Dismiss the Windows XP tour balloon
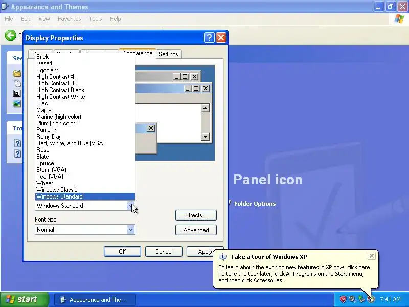Viewport: 409px width, 307px height. pyautogui.click(x=372, y=256)
